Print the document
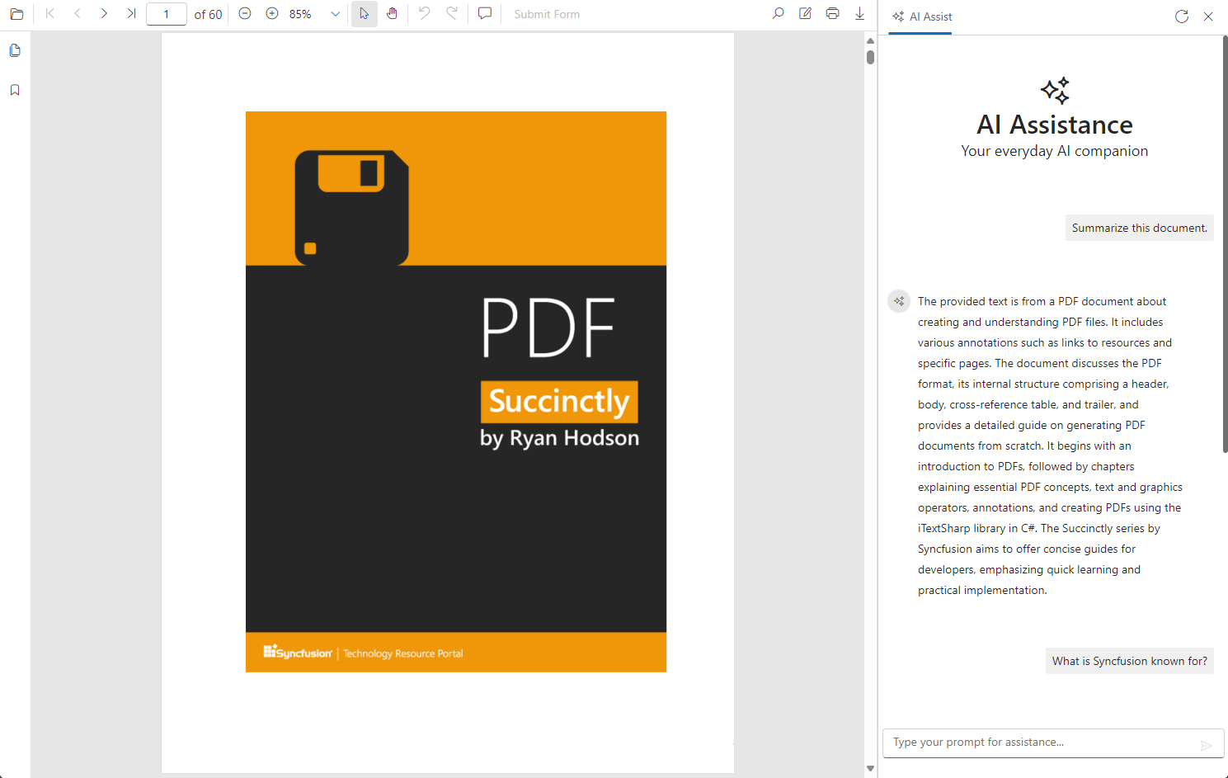Image resolution: width=1228 pixels, height=778 pixels. click(x=833, y=14)
